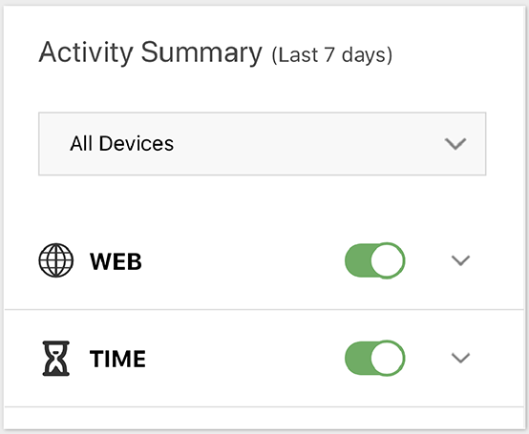Click the TIME row between label and switch
Viewport: 529px width, 434px height.
(x=244, y=359)
